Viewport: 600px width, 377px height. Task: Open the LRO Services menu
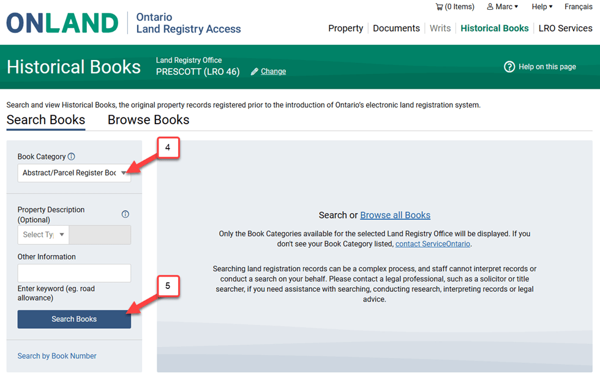pyautogui.click(x=565, y=28)
